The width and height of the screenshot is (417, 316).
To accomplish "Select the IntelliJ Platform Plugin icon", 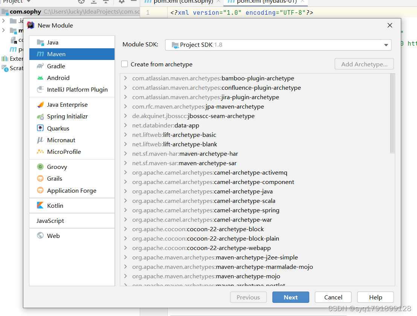I will pyautogui.click(x=40, y=89).
